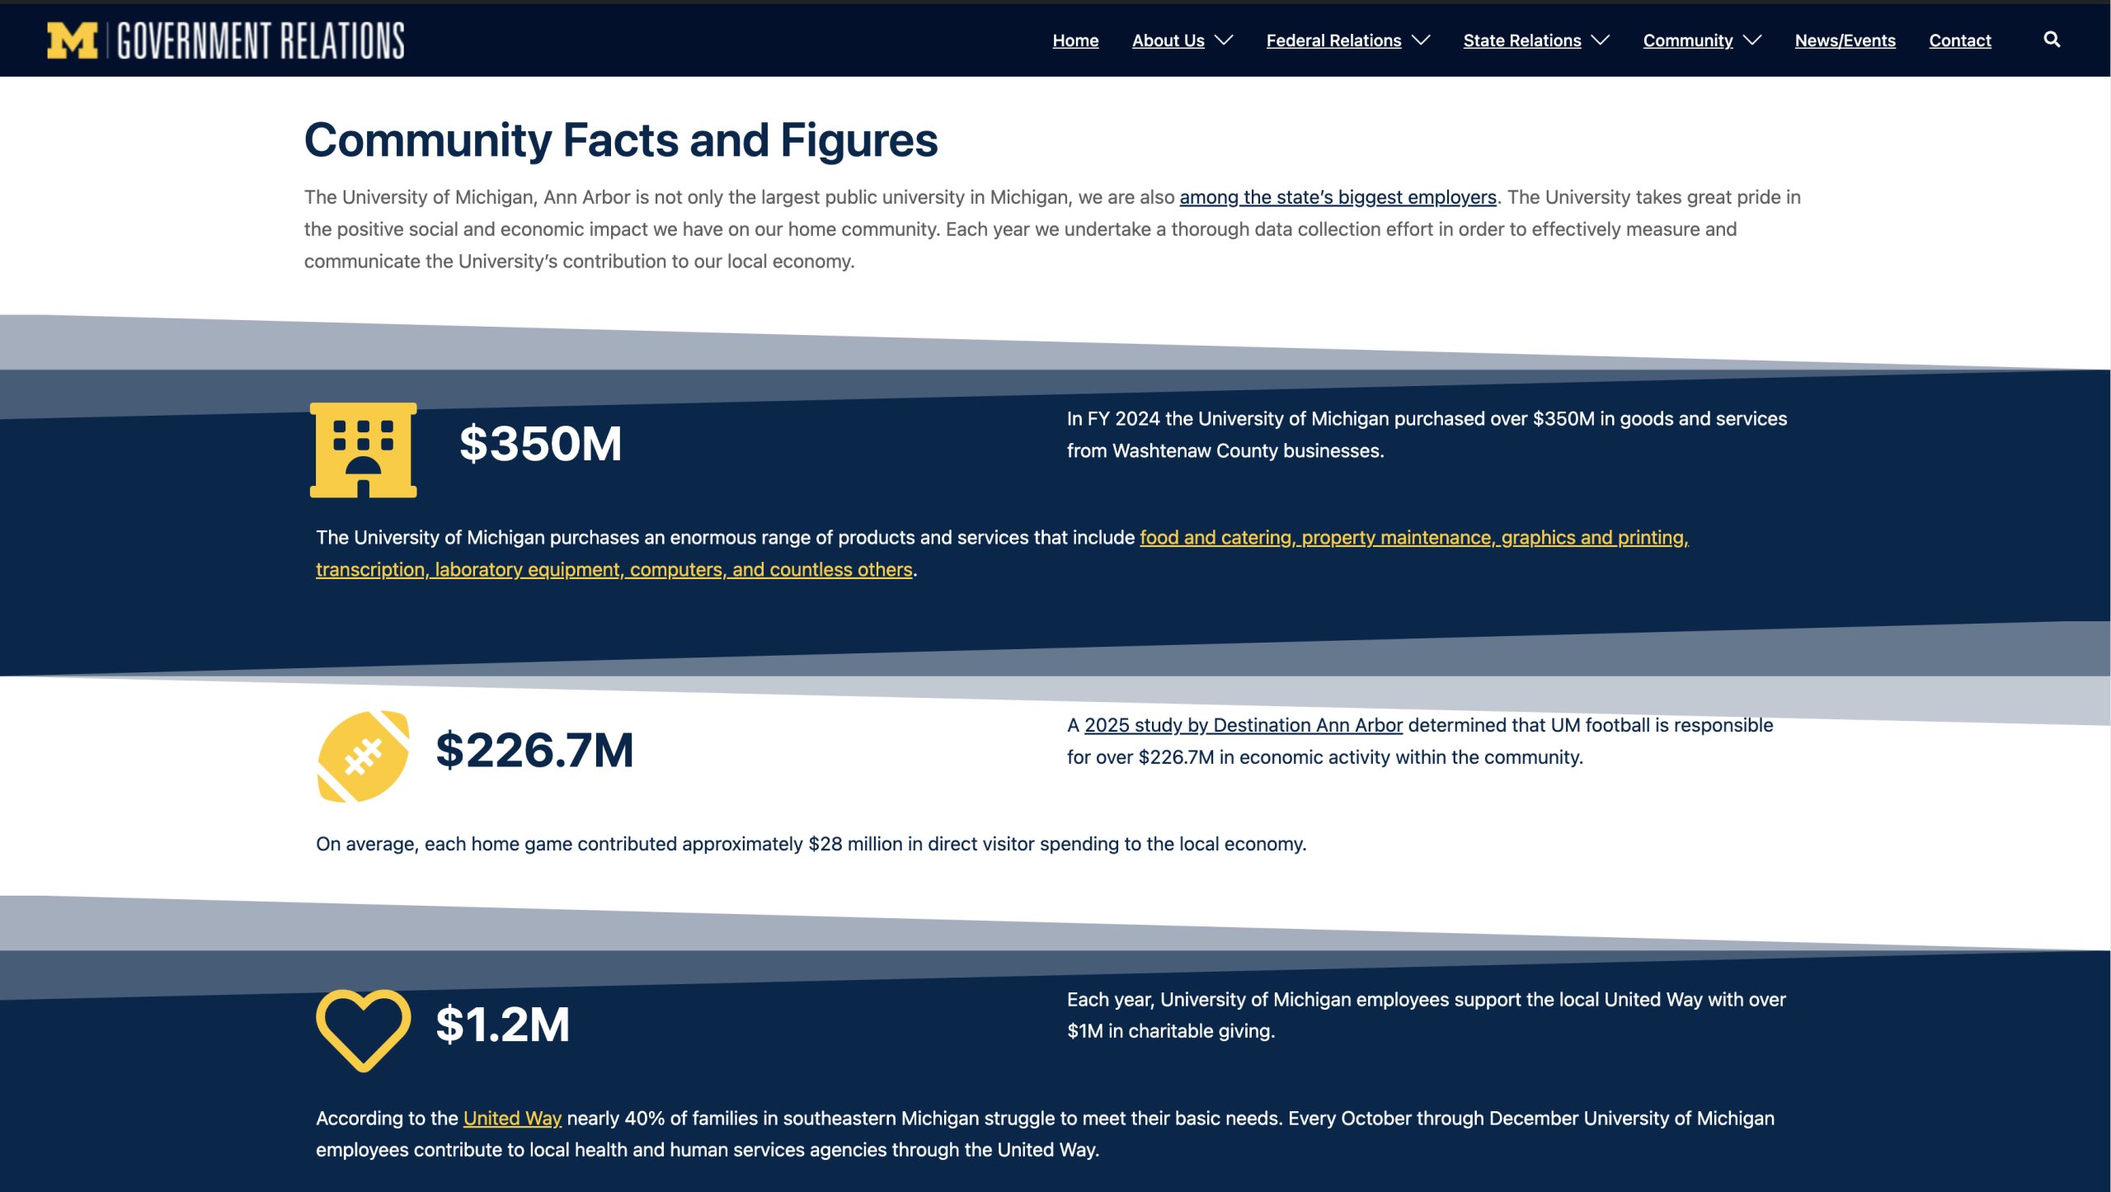The image size is (2111, 1192).
Task: Expand the State Relations chevron
Action: coord(1601,40)
